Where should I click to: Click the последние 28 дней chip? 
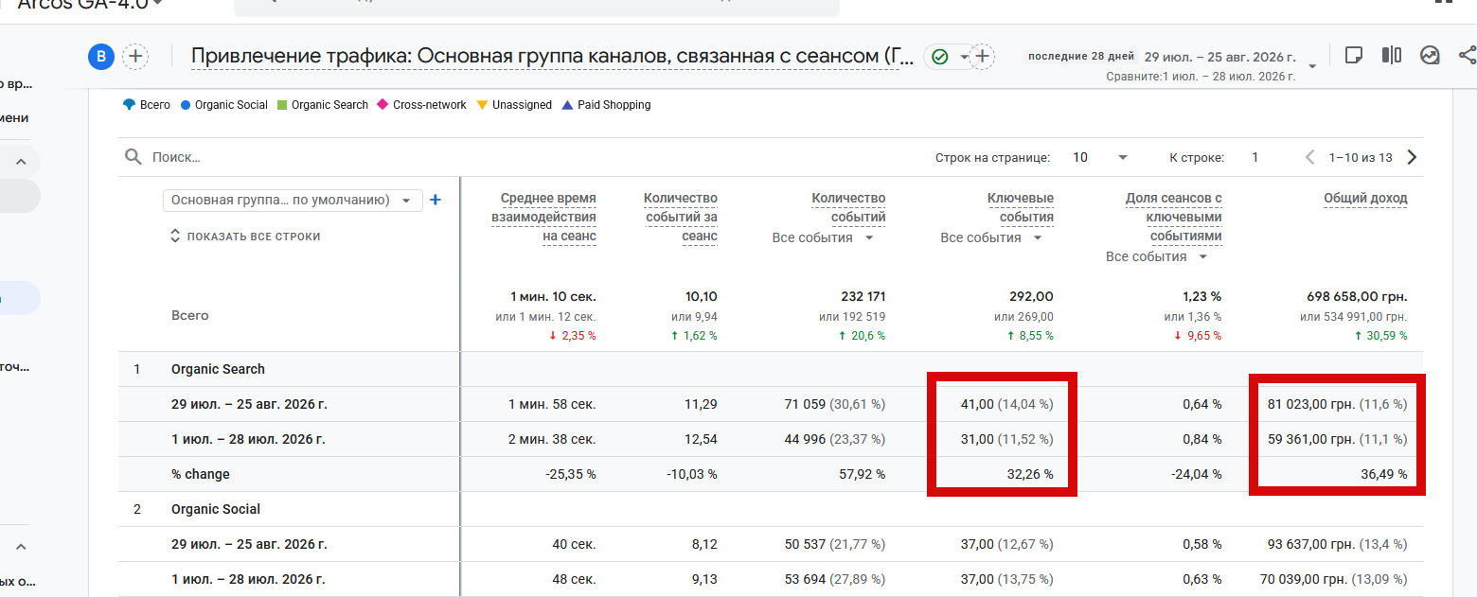(x=1082, y=57)
